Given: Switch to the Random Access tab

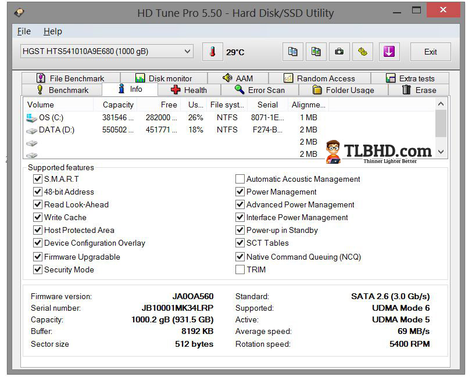Looking at the screenshot, I should [320, 78].
